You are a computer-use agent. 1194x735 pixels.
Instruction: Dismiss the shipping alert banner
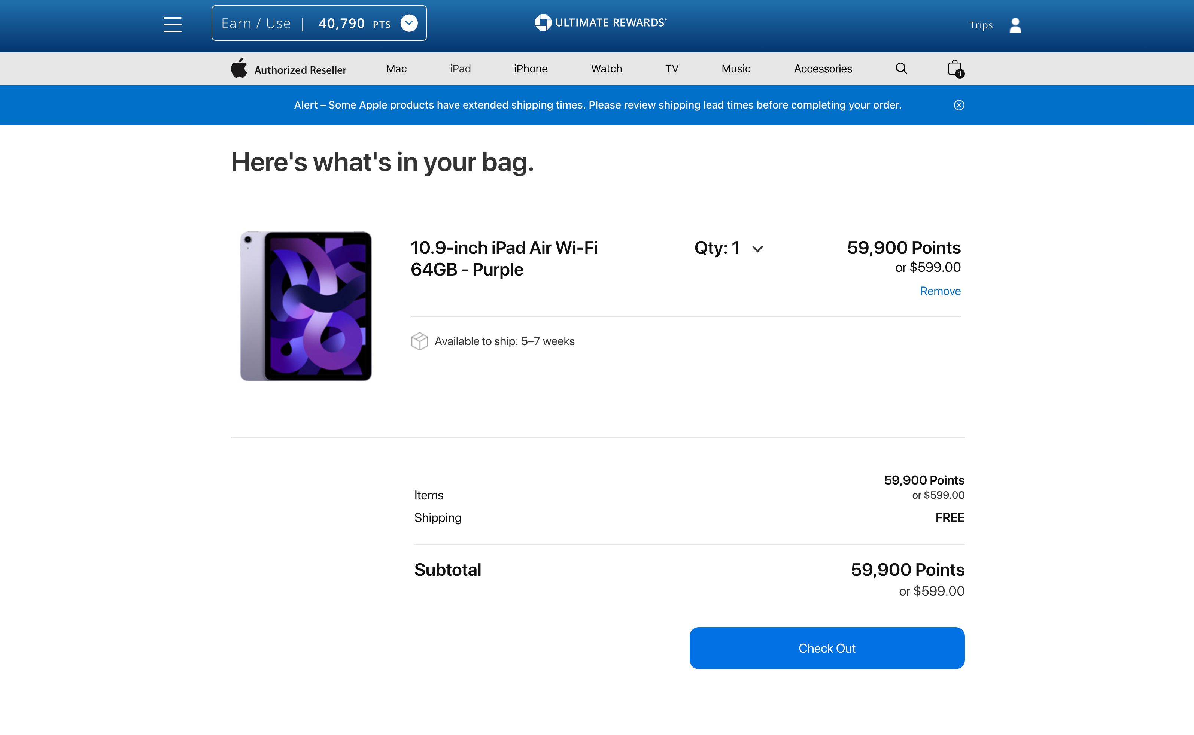(x=959, y=105)
